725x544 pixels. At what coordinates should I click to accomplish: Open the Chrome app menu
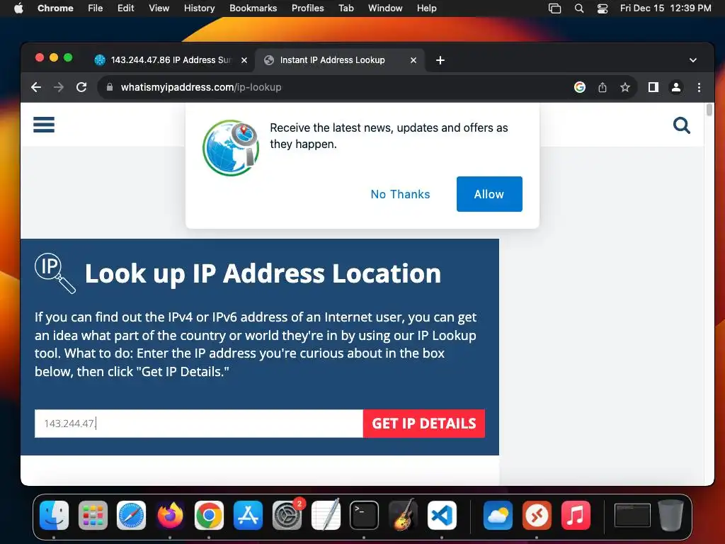pos(55,8)
